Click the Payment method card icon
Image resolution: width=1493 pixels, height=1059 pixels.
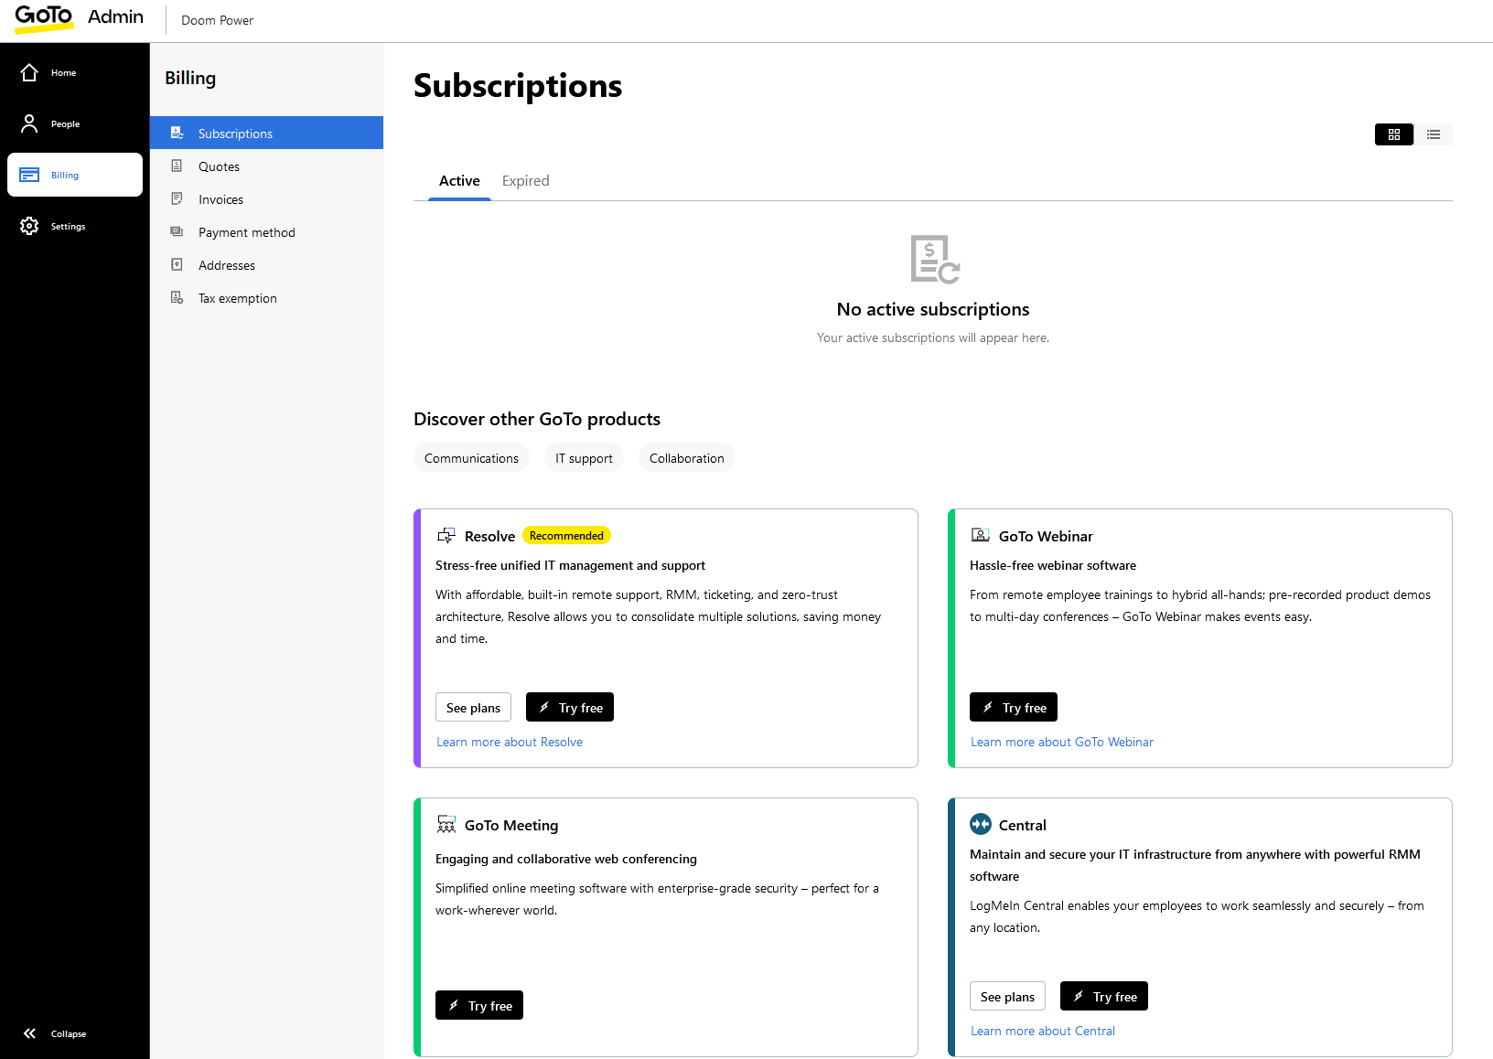177,231
